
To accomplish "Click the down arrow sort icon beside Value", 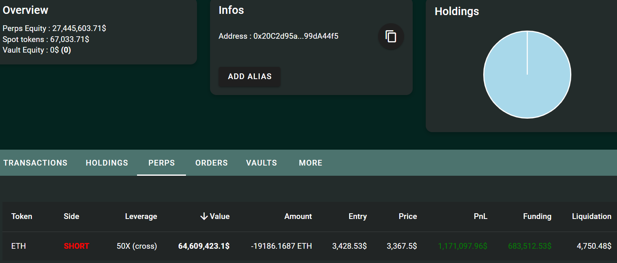I will coord(204,217).
